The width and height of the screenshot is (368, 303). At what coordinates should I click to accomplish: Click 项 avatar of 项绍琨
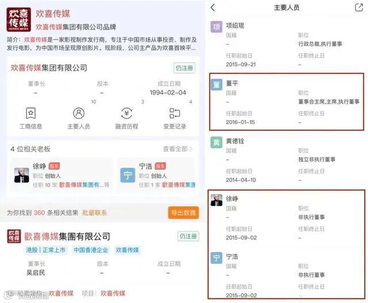(x=216, y=27)
